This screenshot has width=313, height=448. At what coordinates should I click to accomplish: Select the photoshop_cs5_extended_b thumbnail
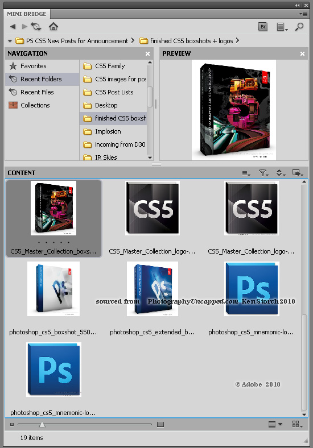(x=153, y=289)
